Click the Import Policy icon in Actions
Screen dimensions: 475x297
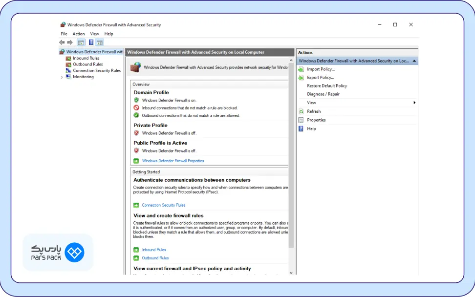pos(301,69)
